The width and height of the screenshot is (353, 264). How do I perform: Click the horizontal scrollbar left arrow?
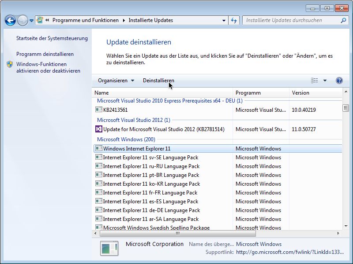(x=95, y=234)
